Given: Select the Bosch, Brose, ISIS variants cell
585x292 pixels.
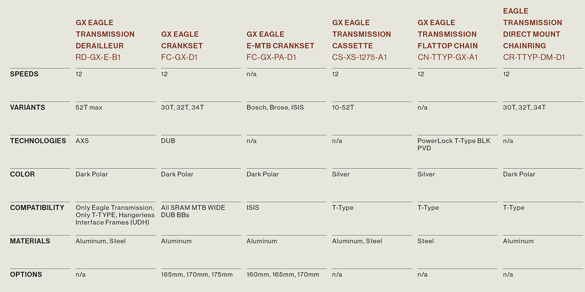Looking at the screenshot, I should 275,108.
